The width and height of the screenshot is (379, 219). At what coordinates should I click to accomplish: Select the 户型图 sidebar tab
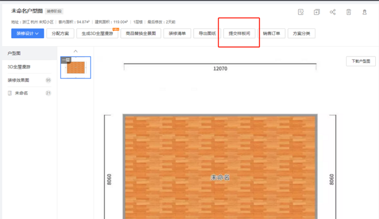pyautogui.click(x=14, y=54)
